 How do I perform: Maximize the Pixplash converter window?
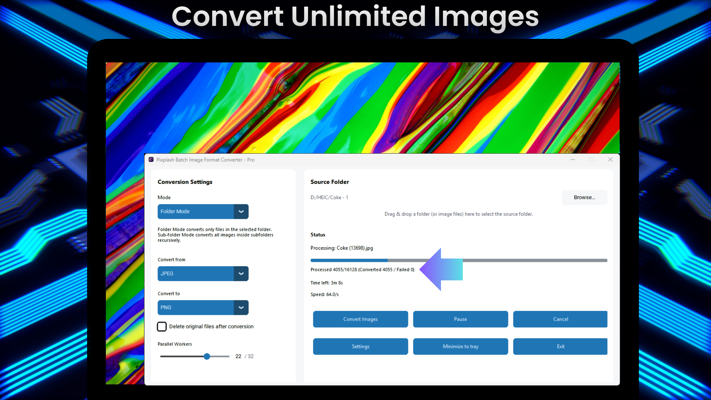click(591, 160)
